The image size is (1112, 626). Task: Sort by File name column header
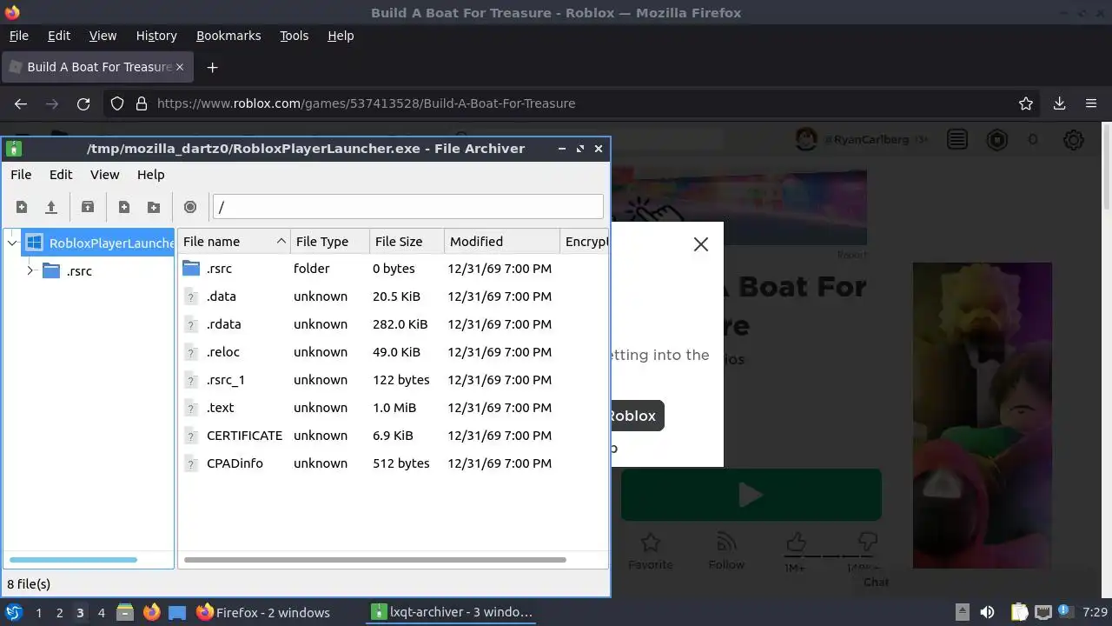tap(233, 242)
